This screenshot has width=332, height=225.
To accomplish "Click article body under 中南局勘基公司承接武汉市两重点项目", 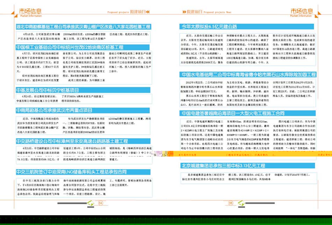I will [83, 125].
